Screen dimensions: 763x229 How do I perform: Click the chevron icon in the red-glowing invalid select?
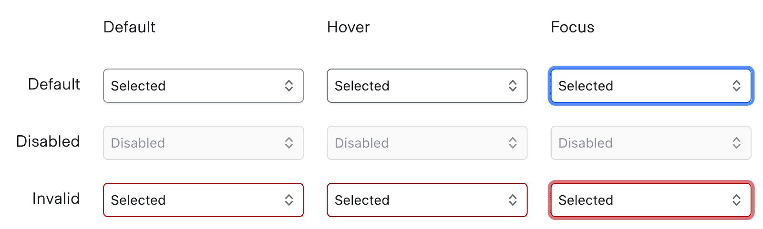(736, 200)
